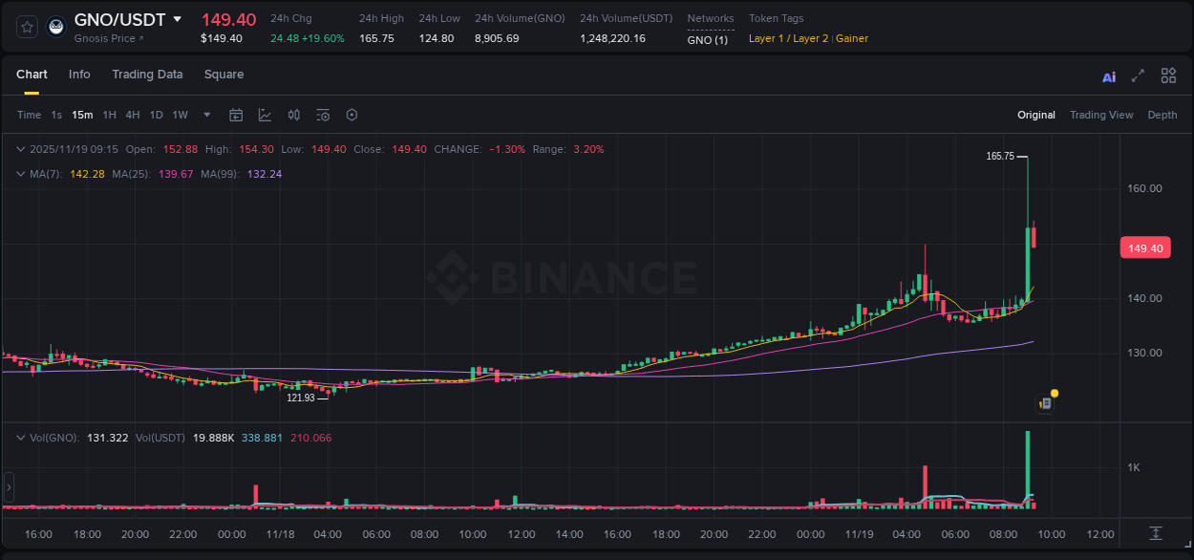
Task: Open chart settings via hexagon icon
Action: 352,115
